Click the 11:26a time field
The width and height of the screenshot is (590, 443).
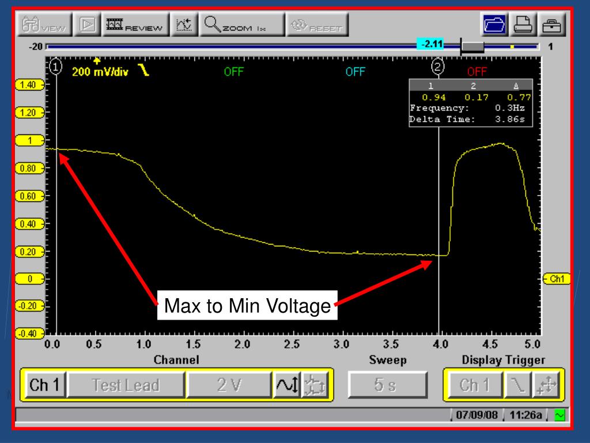pyautogui.click(x=525, y=415)
